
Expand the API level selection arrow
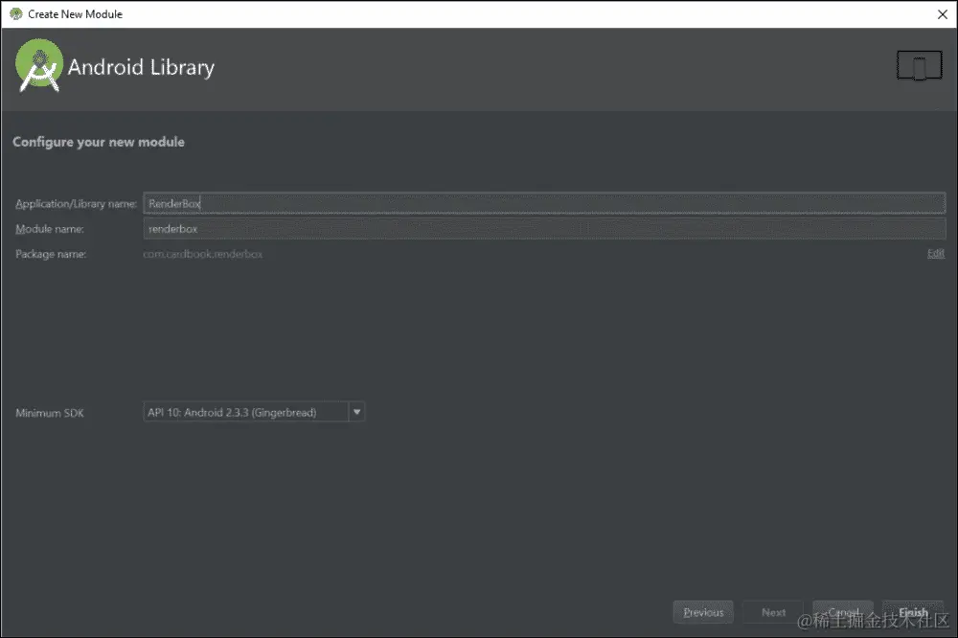[355, 412]
